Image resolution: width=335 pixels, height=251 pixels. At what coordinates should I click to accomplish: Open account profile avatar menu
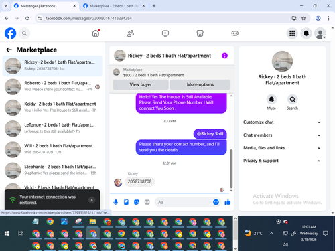pos(320,33)
